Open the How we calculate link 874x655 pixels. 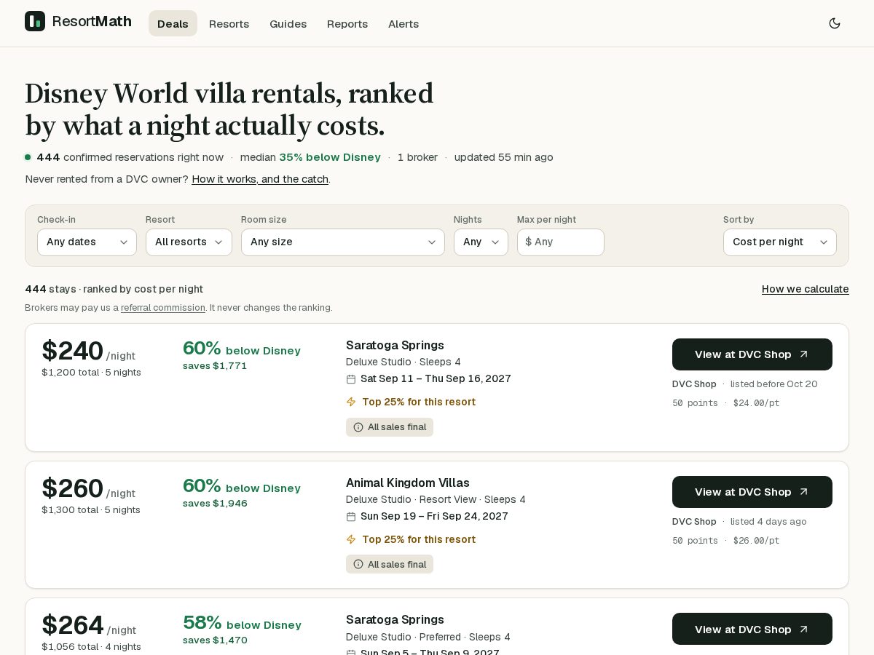click(806, 289)
